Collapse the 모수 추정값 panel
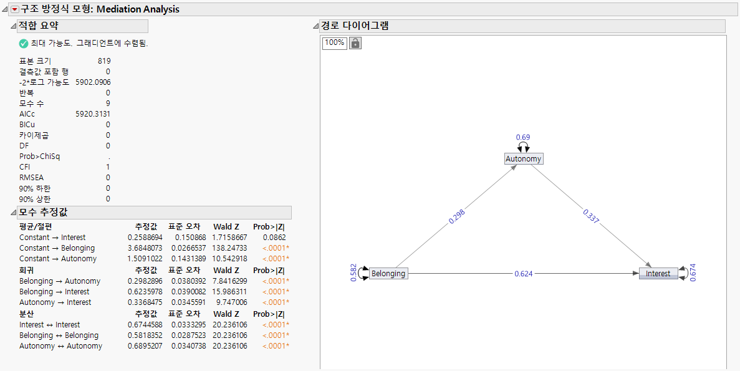This screenshot has width=740, height=371. pos(14,212)
